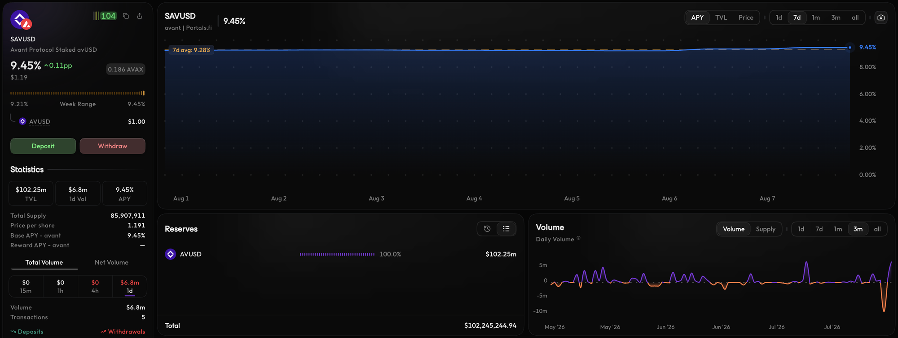Screen dimensions: 898x338
Task: Click the Week Range APY bar
Action: 78,93
